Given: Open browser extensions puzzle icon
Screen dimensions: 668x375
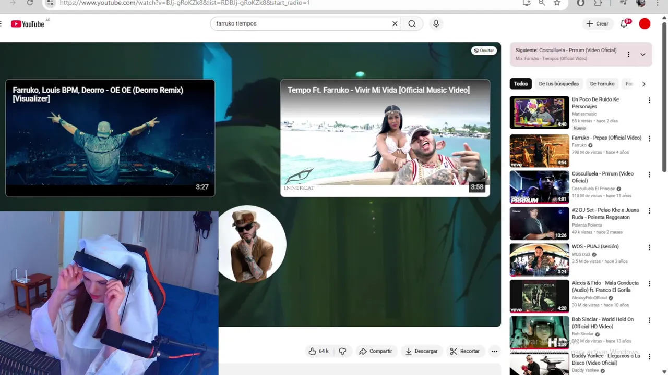Looking at the screenshot, I should pos(598,3).
